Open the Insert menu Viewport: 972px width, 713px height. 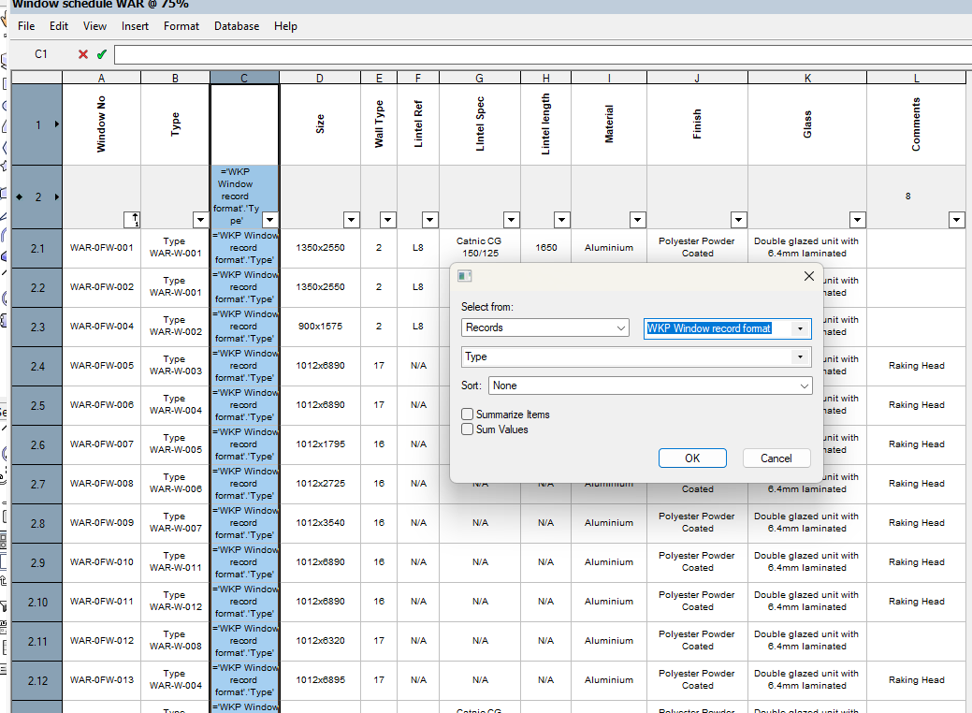coord(135,25)
